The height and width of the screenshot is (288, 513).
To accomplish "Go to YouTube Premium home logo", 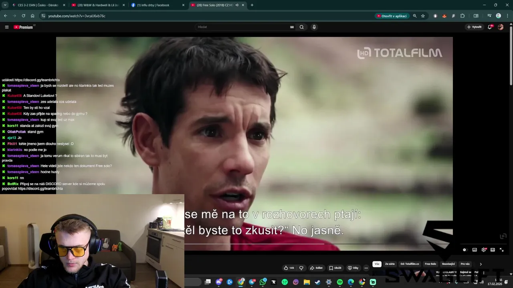I will coord(24,27).
